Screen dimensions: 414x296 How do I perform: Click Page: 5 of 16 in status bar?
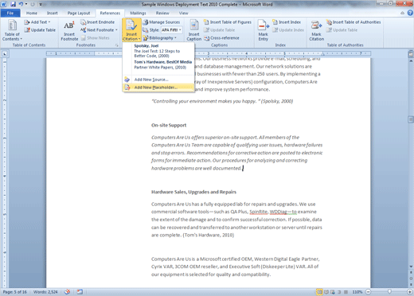tap(15, 292)
